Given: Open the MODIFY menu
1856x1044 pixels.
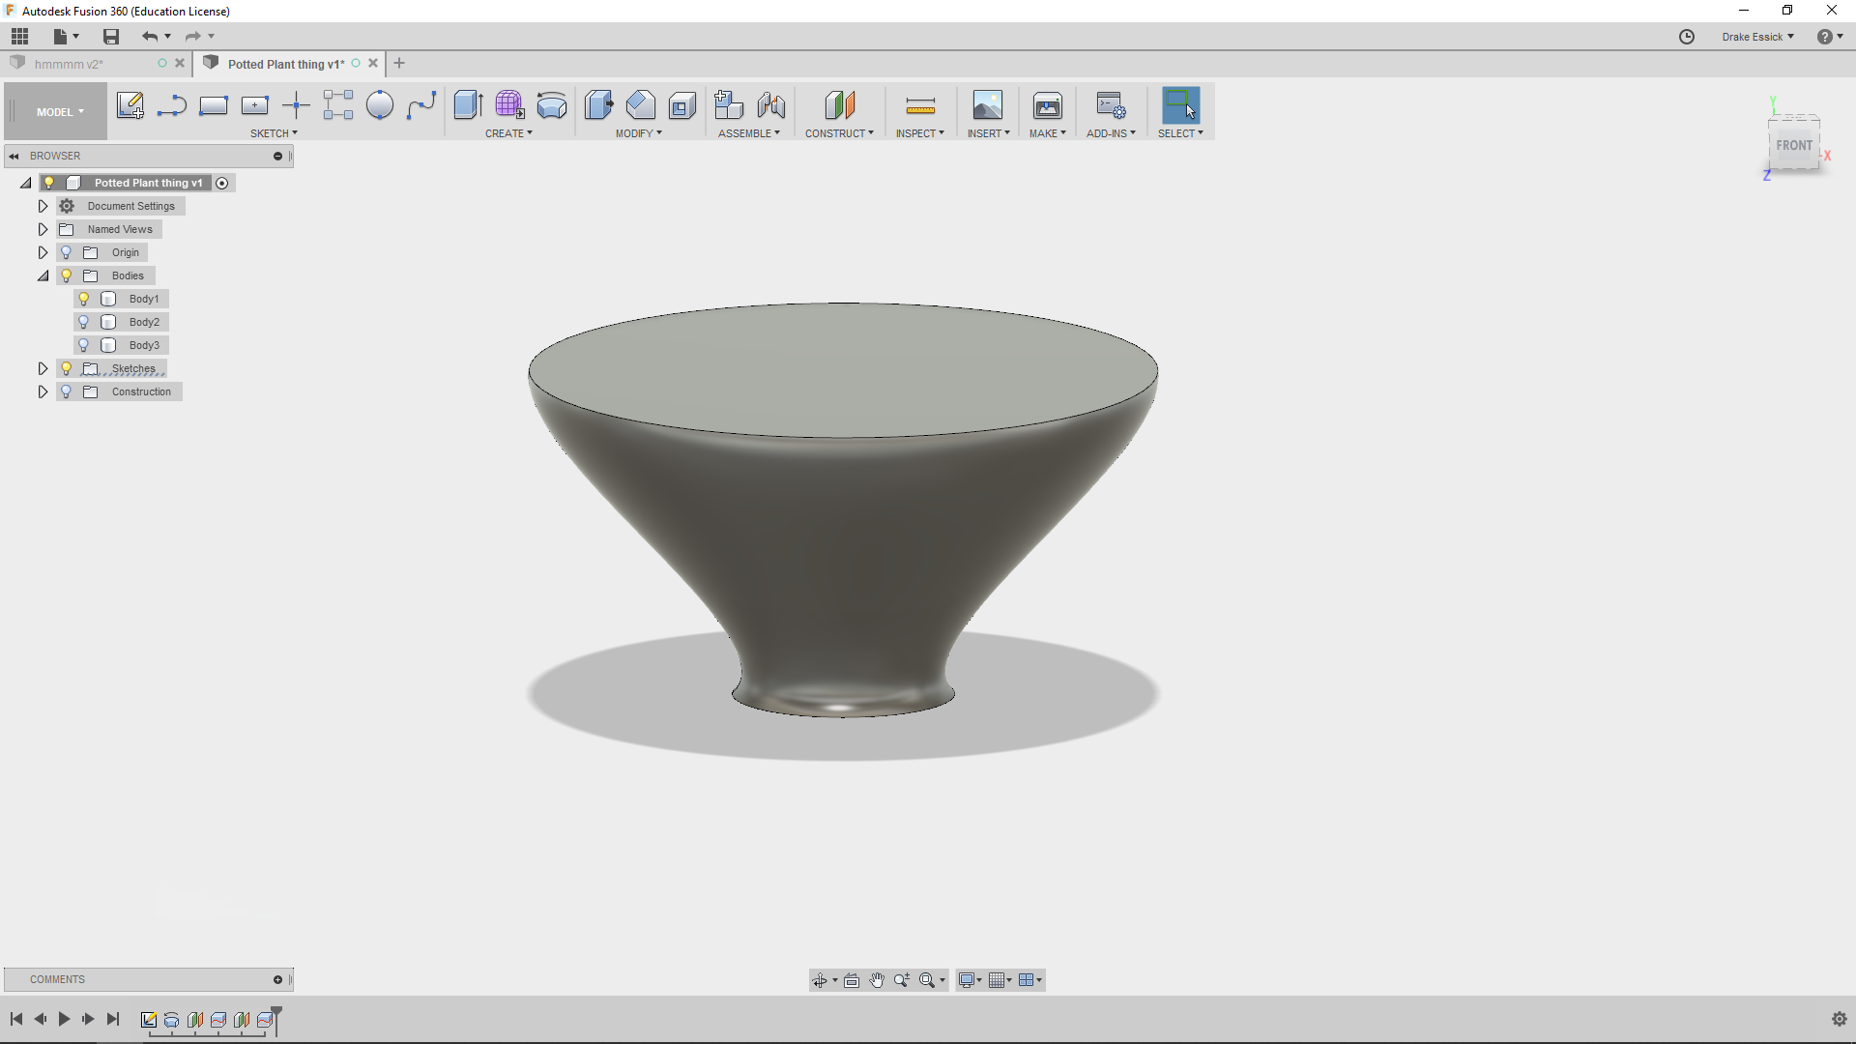Looking at the screenshot, I should (x=639, y=133).
